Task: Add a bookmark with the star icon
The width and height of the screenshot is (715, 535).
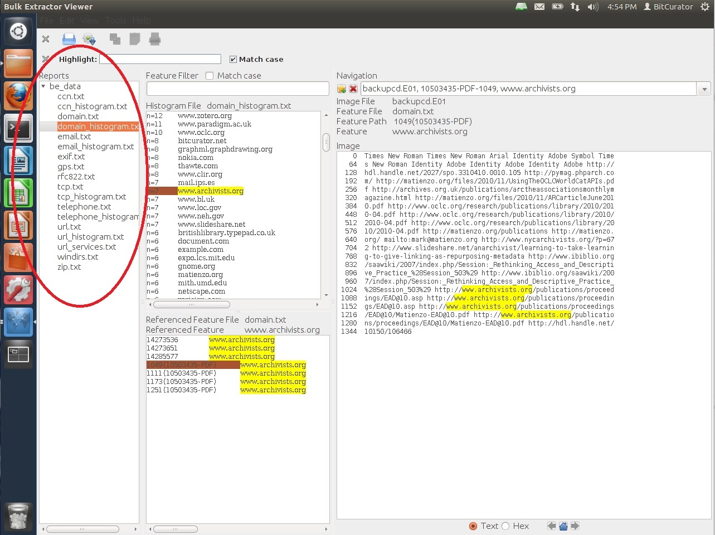Action: [x=342, y=89]
